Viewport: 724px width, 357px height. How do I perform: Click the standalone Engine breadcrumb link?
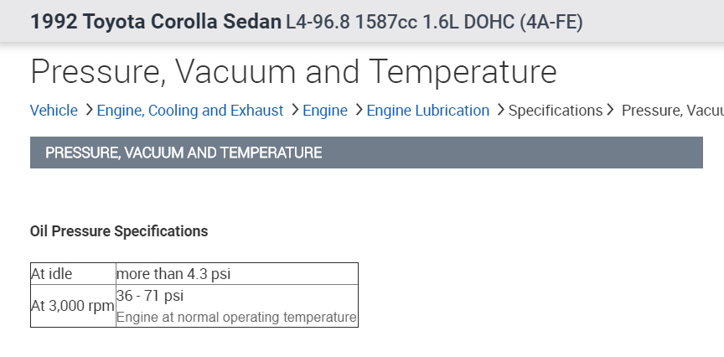[325, 111]
